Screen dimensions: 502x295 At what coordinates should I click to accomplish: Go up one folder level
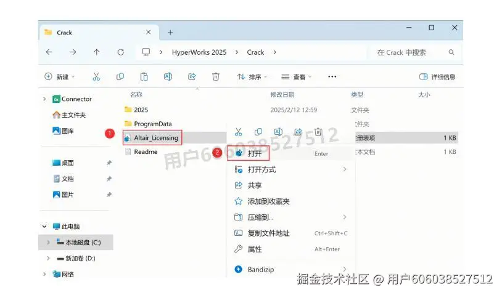[97, 52]
